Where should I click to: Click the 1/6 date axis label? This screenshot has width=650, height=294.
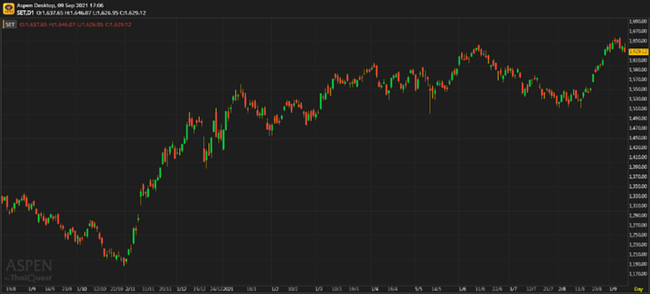click(463, 289)
